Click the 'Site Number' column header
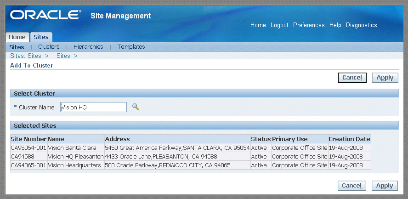408x199 pixels. [x=28, y=139]
